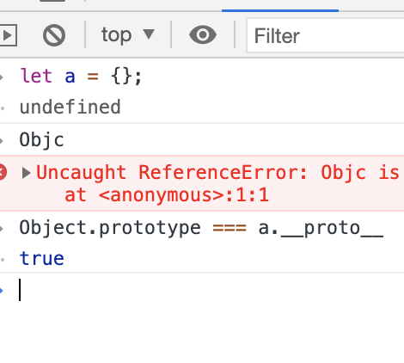The width and height of the screenshot is (404, 363).
Task: Click the 'at <anonymous>:1:1' stack line
Action: pyautogui.click(x=167, y=195)
